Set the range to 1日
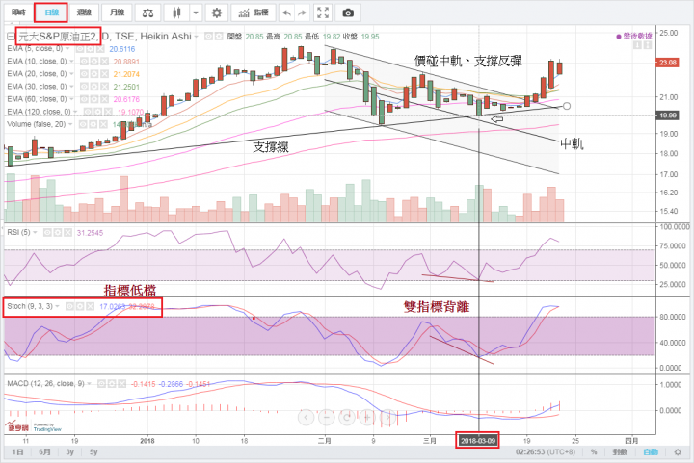 [x=17, y=452]
